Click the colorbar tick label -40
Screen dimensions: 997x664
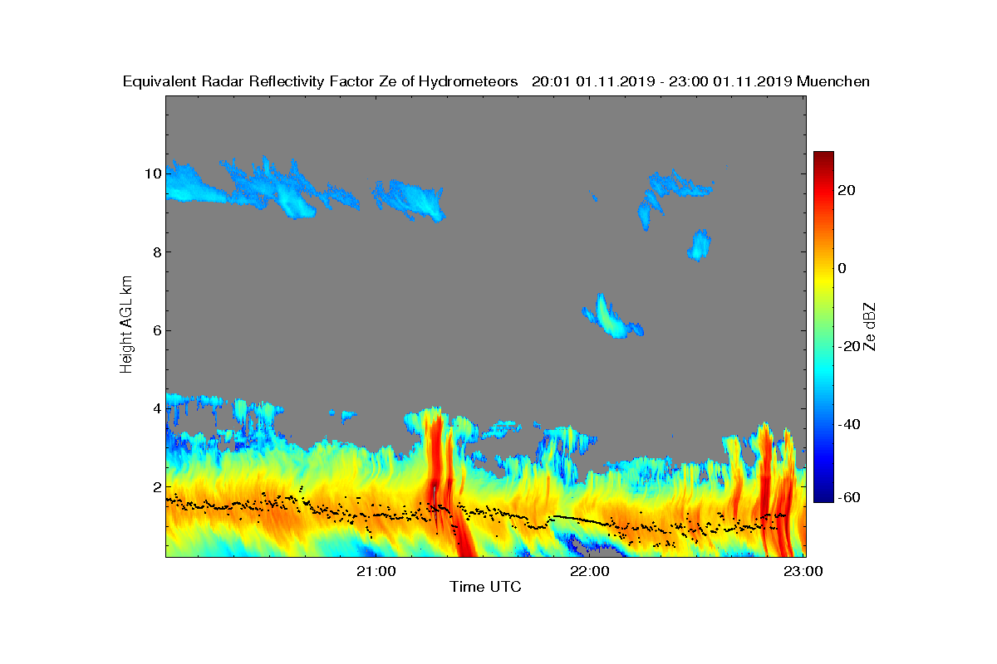(x=851, y=424)
